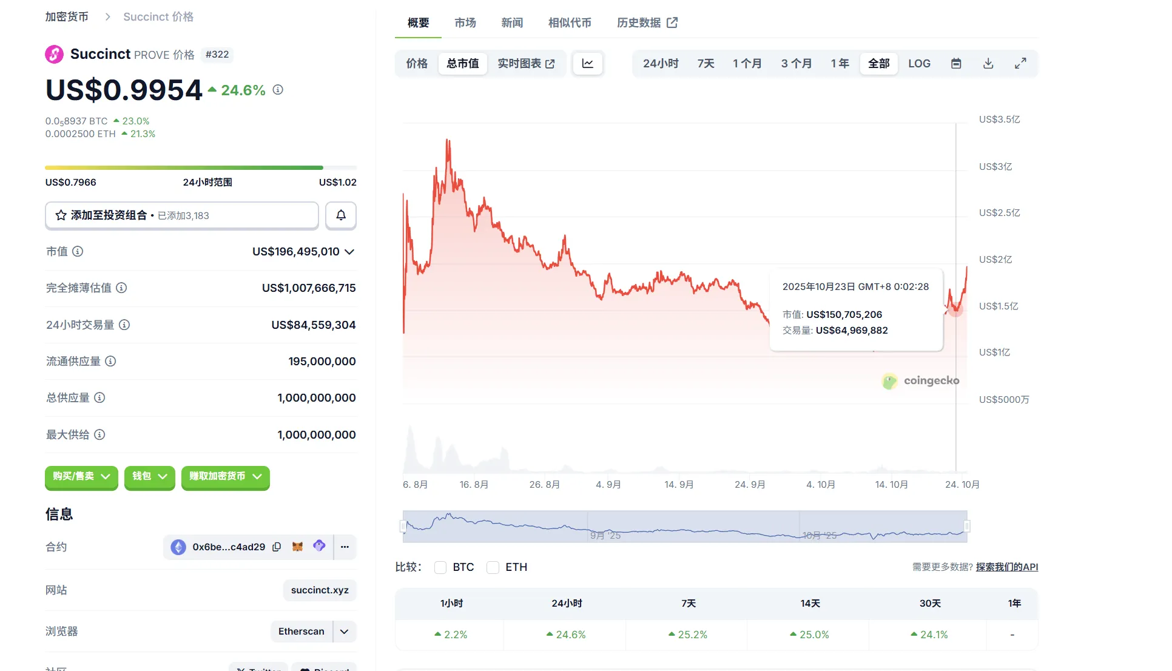1172x671 pixels.
Task: Click the chart download icon
Action: click(x=988, y=63)
